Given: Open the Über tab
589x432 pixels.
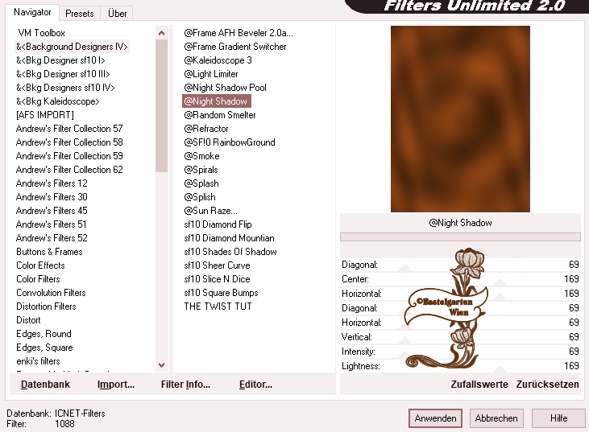Looking at the screenshot, I should click(x=117, y=14).
